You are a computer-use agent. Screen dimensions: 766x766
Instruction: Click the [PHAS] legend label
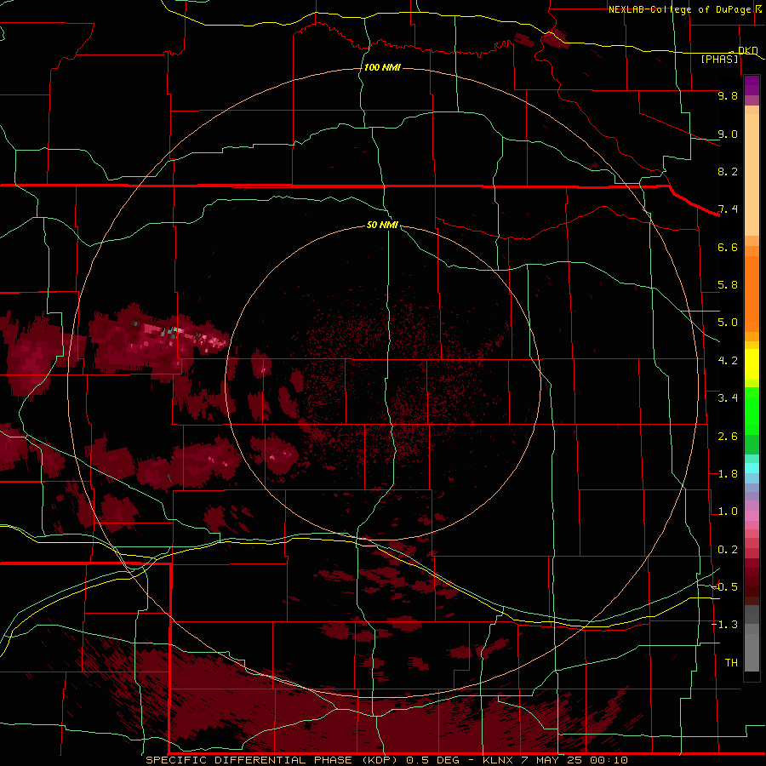tap(719, 59)
